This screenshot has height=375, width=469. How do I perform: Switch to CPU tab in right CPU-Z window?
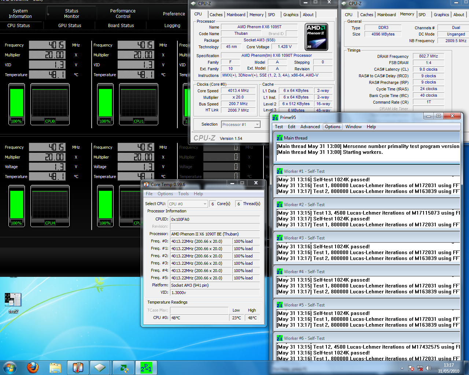point(349,15)
